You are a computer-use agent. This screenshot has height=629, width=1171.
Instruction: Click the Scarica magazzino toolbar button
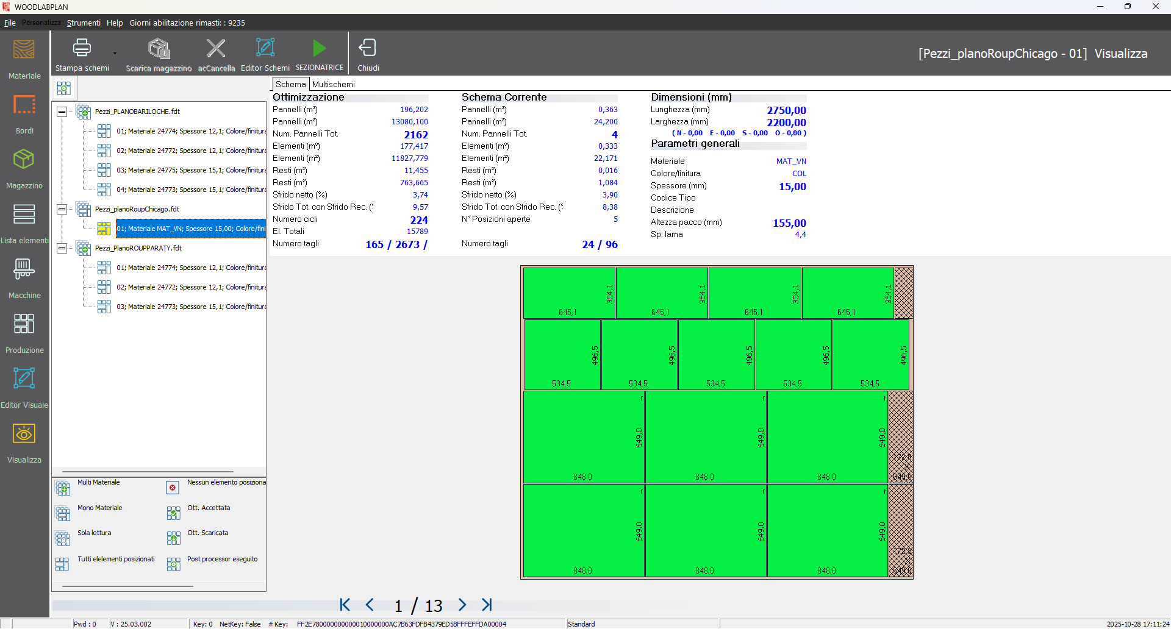(x=158, y=53)
